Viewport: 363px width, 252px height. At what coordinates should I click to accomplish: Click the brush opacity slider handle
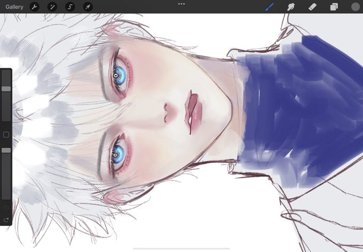point(6,151)
